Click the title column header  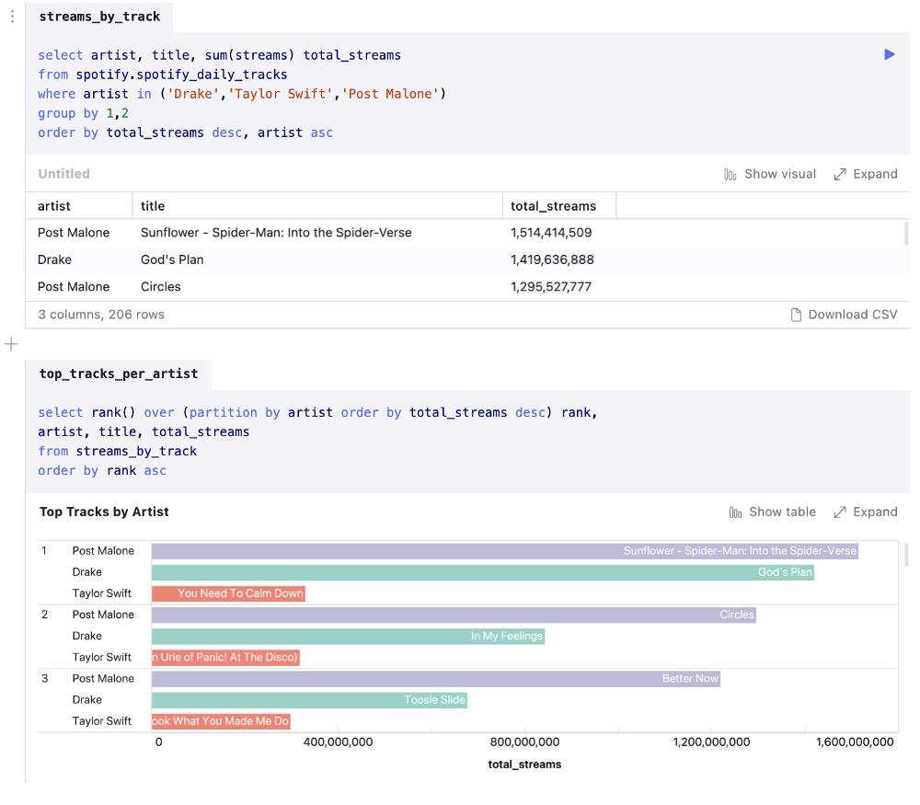(153, 206)
